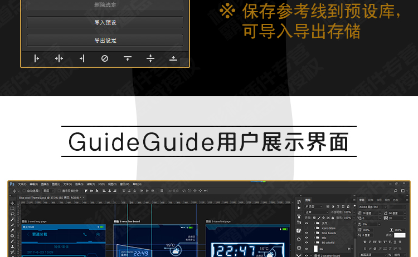418x257 pixels.
Task: Click the leading field 60 像素
Action: point(397,213)
